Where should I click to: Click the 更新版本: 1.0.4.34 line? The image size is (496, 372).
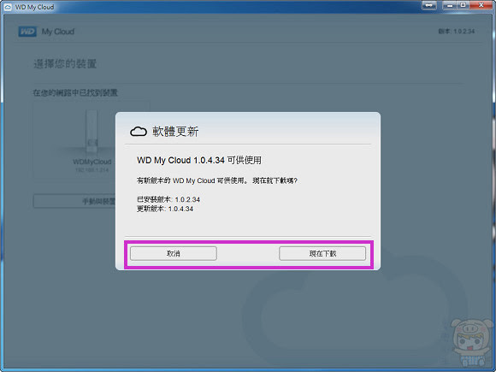pyautogui.click(x=165, y=209)
